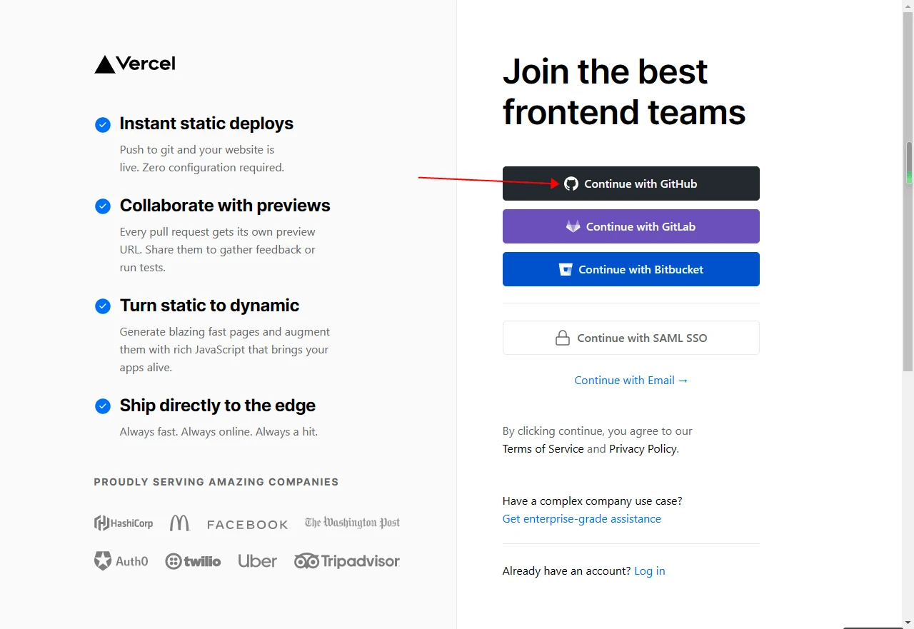
Task: Click the Bitbucket bucket icon
Action: (566, 269)
